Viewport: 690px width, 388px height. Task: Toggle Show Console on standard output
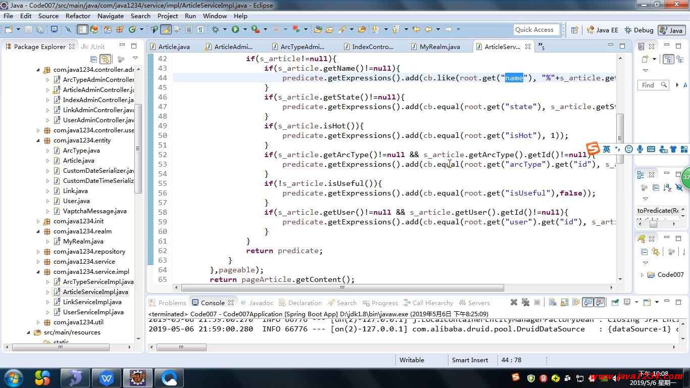pos(587,302)
